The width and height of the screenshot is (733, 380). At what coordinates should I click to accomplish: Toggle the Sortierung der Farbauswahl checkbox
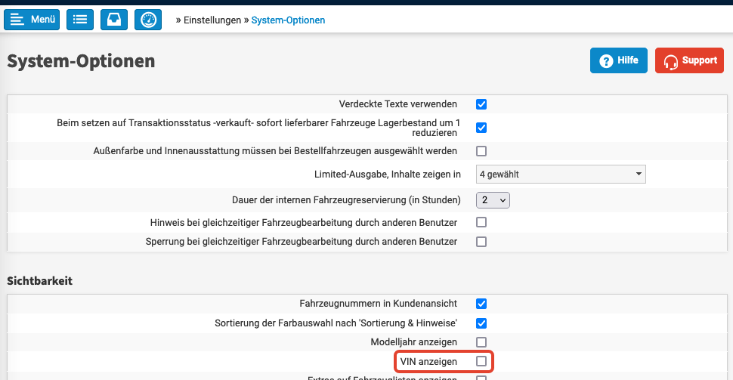pos(481,323)
